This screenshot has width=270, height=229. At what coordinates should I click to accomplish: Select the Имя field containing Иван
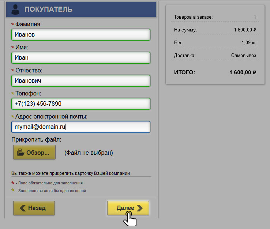pyautogui.click(x=81, y=58)
